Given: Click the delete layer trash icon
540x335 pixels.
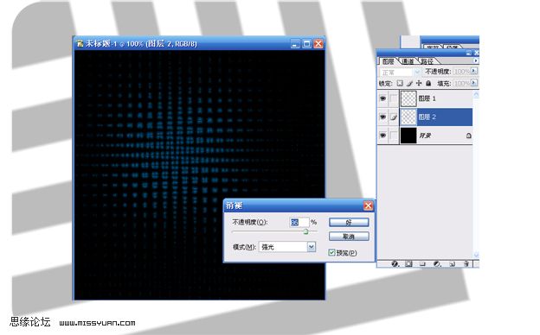Looking at the screenshot, I should 466,264.
